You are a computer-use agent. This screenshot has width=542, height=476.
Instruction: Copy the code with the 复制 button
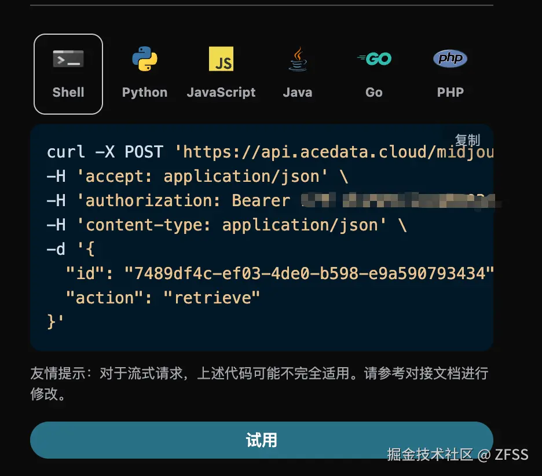[467, 140]
